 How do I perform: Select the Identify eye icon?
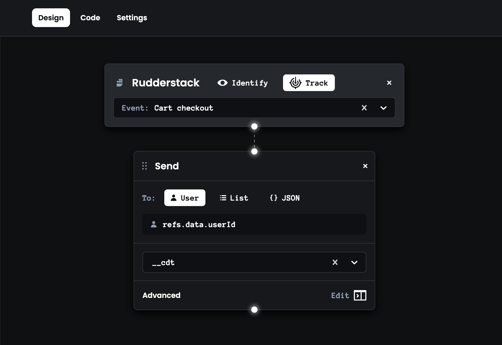tap(222, 83)
